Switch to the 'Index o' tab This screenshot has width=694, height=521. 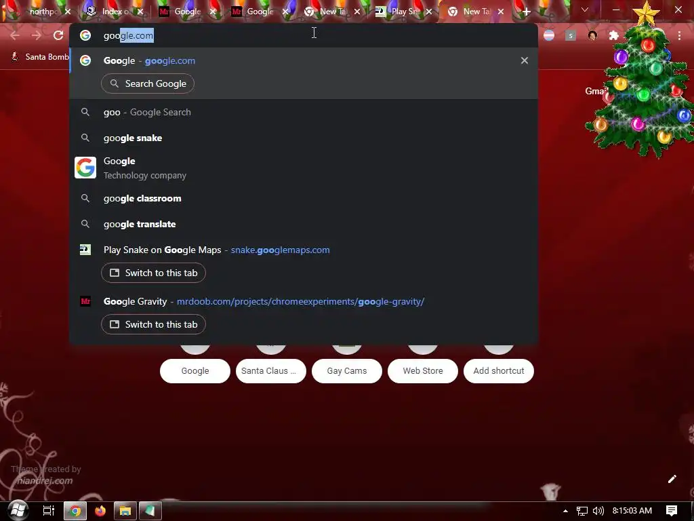click(115, 12)
